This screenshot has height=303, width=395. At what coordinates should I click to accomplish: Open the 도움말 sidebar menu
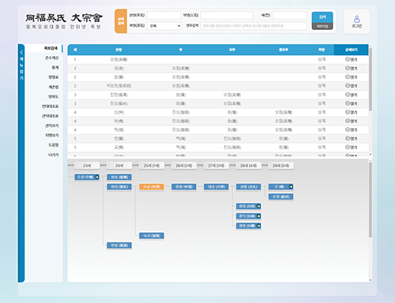[54, 145]
